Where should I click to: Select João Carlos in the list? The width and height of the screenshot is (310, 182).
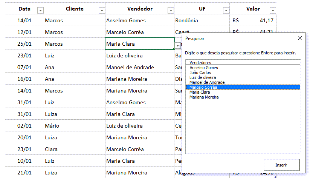(200, 72)
